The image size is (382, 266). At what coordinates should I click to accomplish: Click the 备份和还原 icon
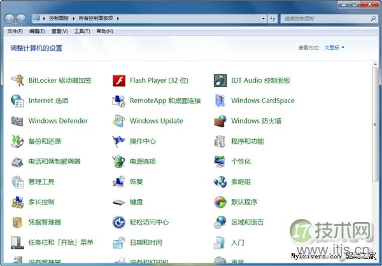[18, 141]
